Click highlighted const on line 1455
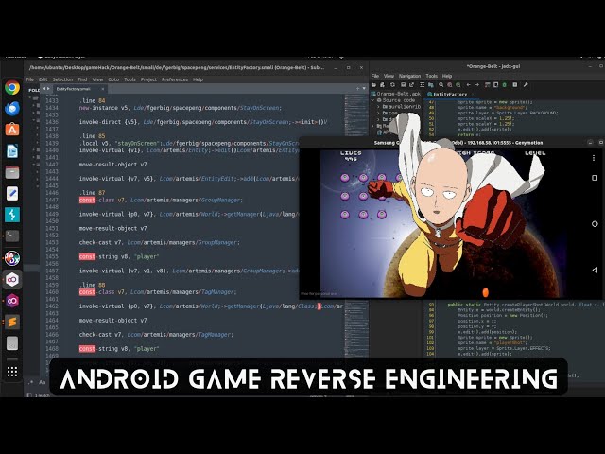This screenshot has width=605, height=454. coord(87,256)
